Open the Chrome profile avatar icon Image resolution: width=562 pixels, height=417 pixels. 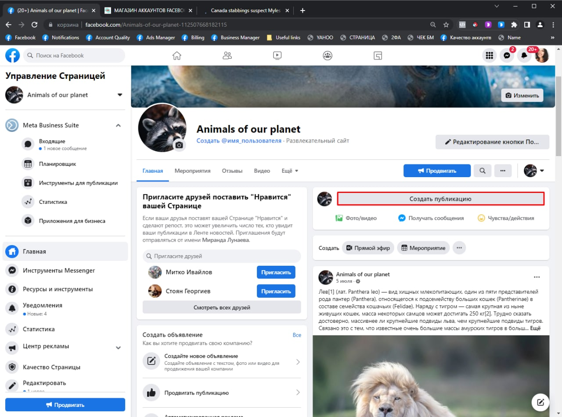coord(540,25)
